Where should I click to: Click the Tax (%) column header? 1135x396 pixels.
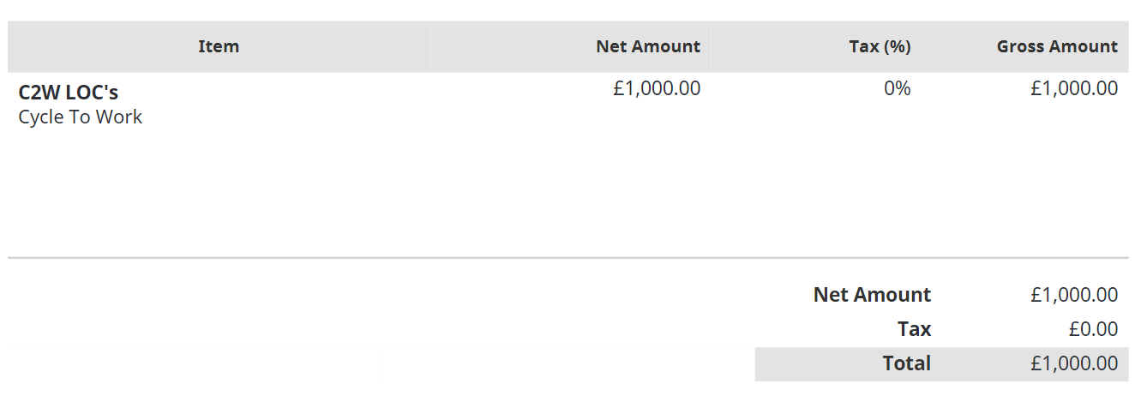tap(880, 46)
